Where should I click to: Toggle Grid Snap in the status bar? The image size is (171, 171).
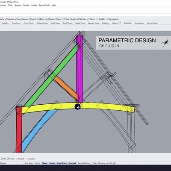29,163
